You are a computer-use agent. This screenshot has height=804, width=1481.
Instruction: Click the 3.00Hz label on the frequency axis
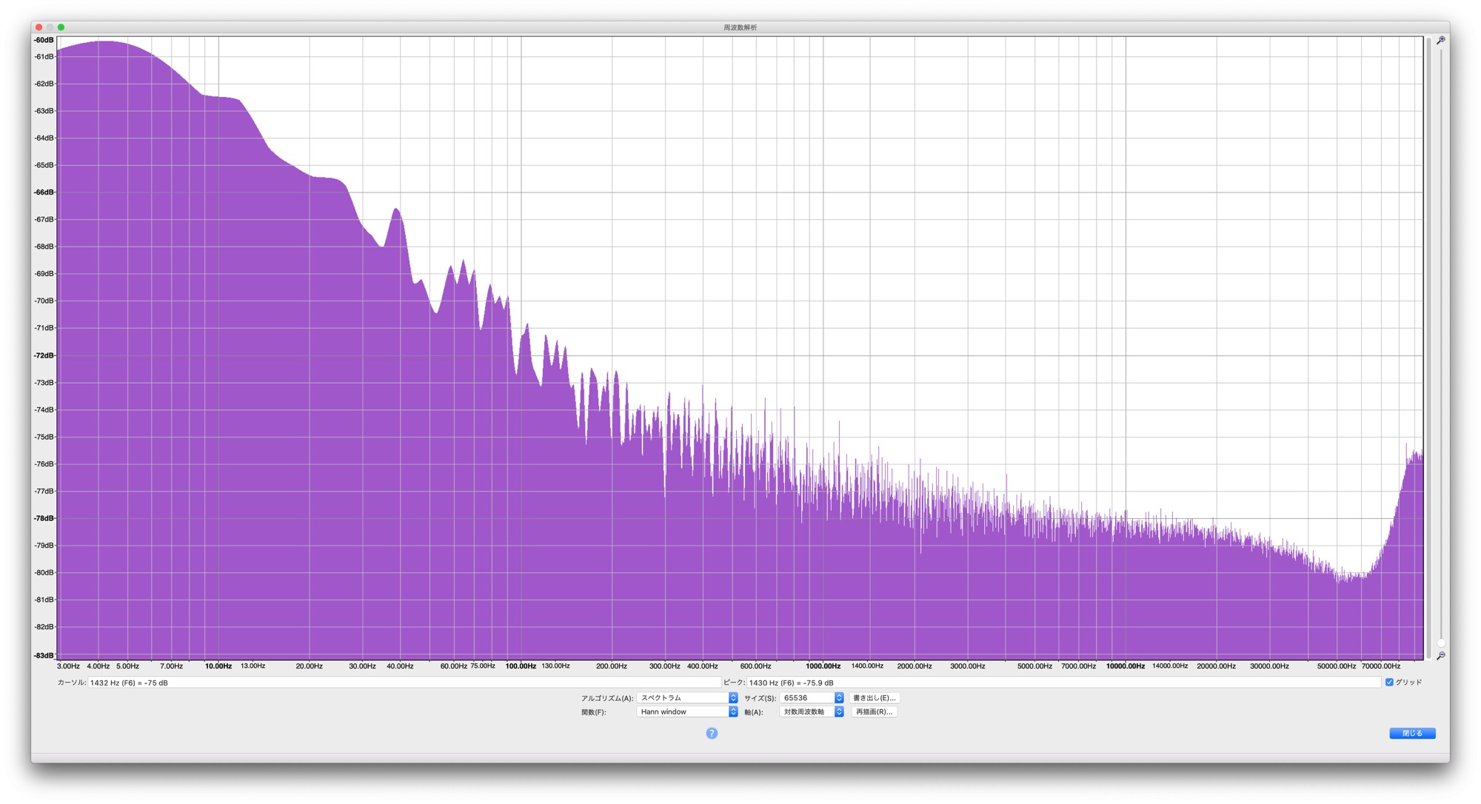(x=68, y=666)
